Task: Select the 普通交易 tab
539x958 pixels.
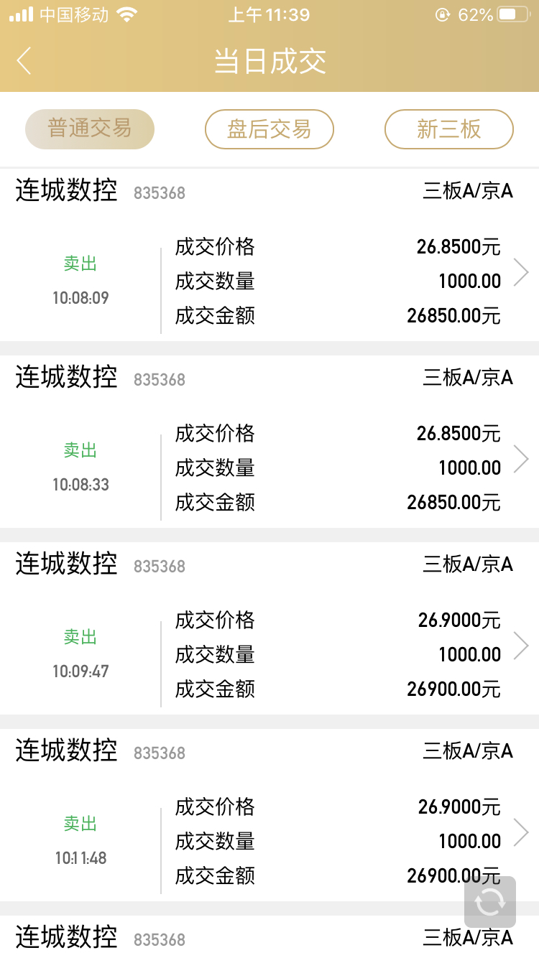Action: (x=90, y=129)
